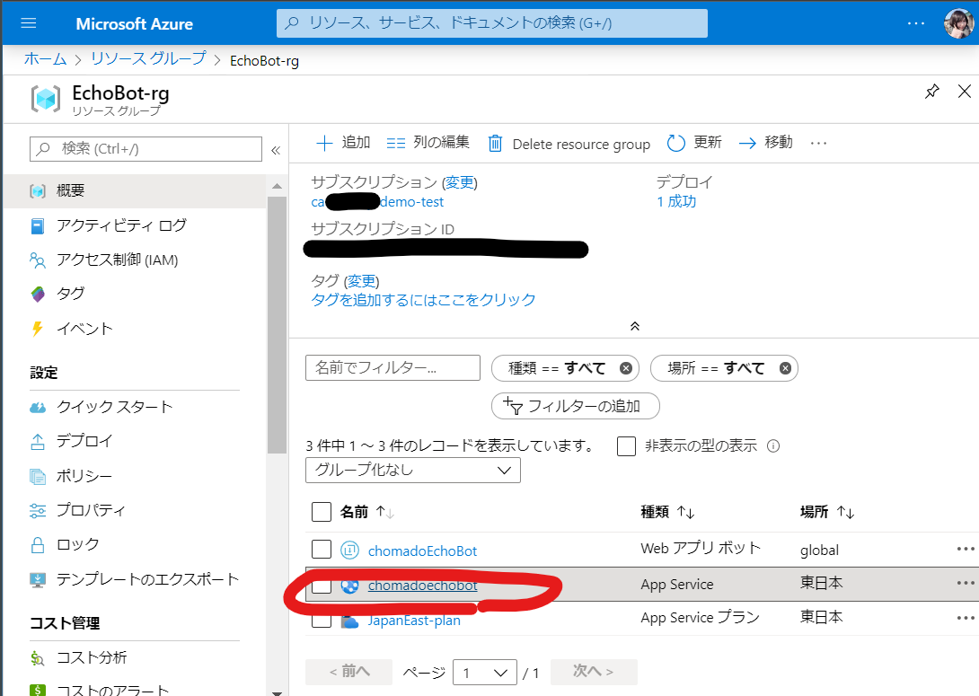Focus the sidebar 検索 (Ctrl+/) box
979x696 pixels.
tap(146, 148)
